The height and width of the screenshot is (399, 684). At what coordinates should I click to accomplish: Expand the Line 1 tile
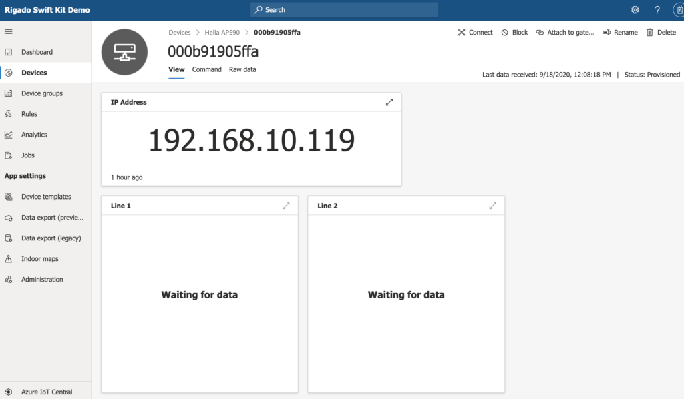pyautogui.click(x=286, y=206)
